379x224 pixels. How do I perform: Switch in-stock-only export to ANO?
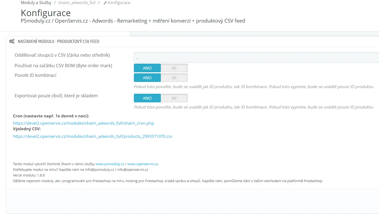pos(147,98)
